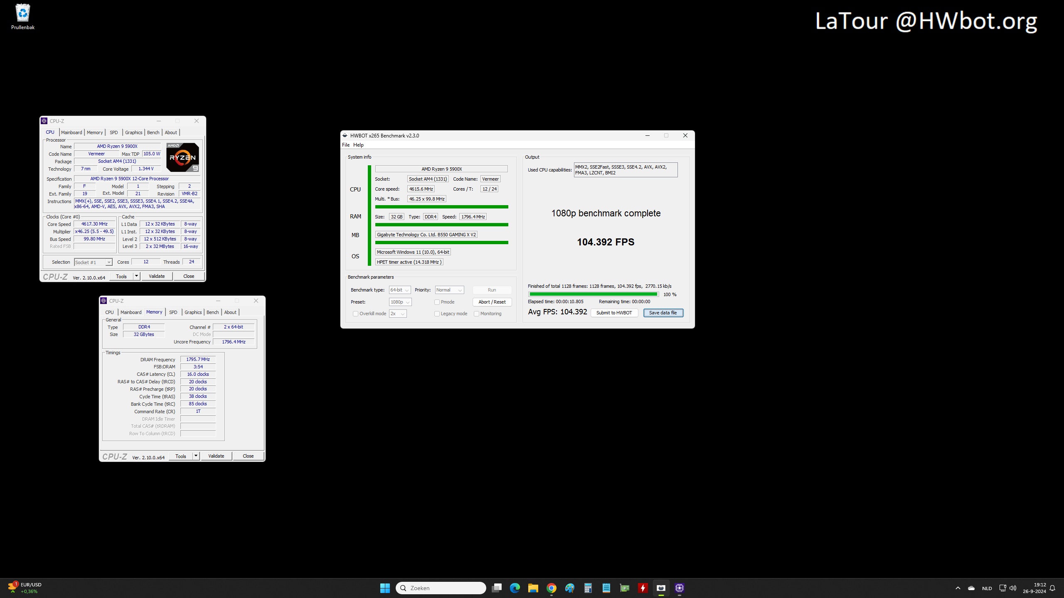Viewport: 1064px width, 598px height.
Task: Click Submit to HWBOT button
Action: coord(614,313)
